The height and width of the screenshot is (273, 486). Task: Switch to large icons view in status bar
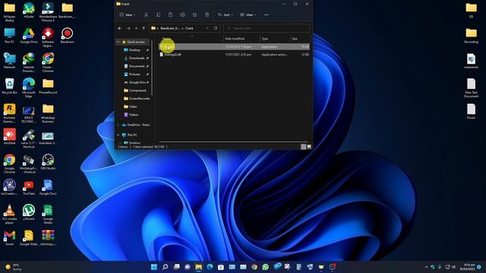coord(309,146)
